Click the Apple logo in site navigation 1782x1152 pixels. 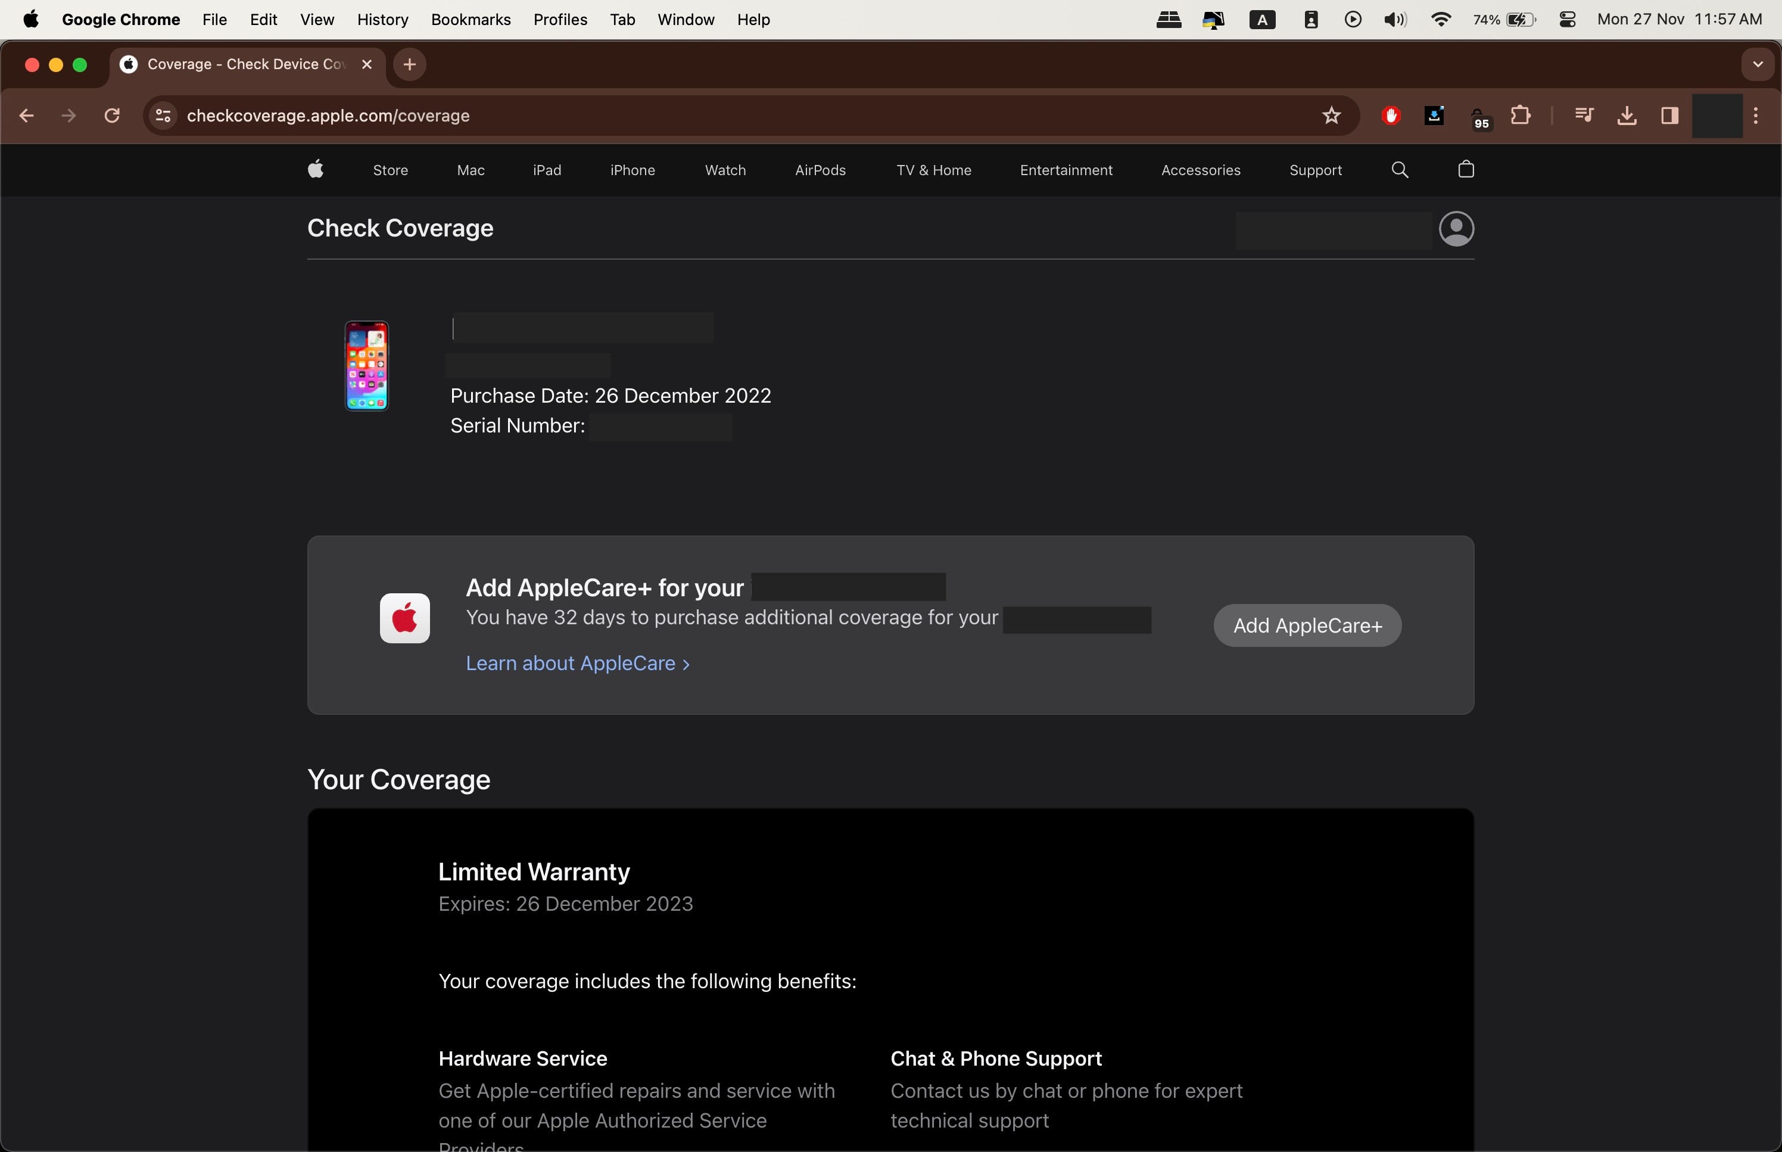click(x=316, y=170)
